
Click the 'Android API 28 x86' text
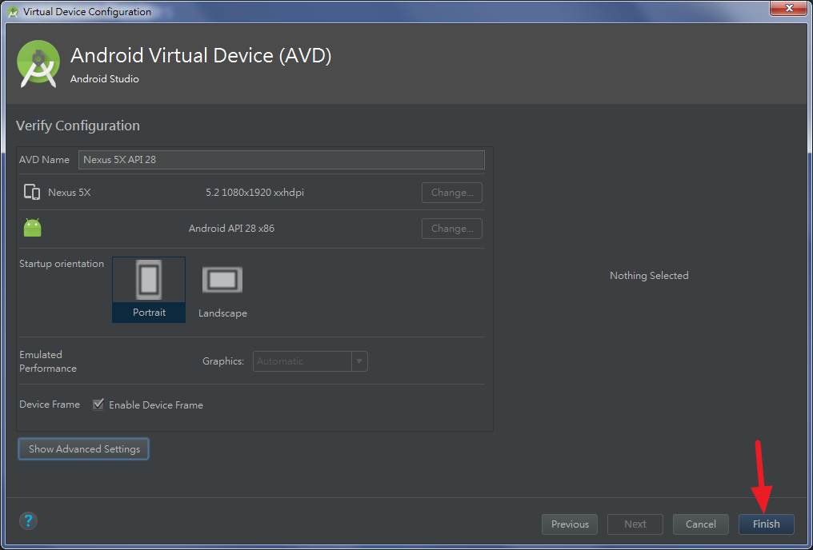231,229
